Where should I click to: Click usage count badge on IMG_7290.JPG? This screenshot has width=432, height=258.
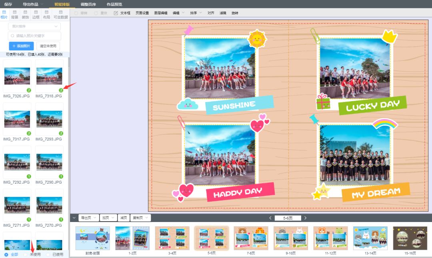pos(61,176)
